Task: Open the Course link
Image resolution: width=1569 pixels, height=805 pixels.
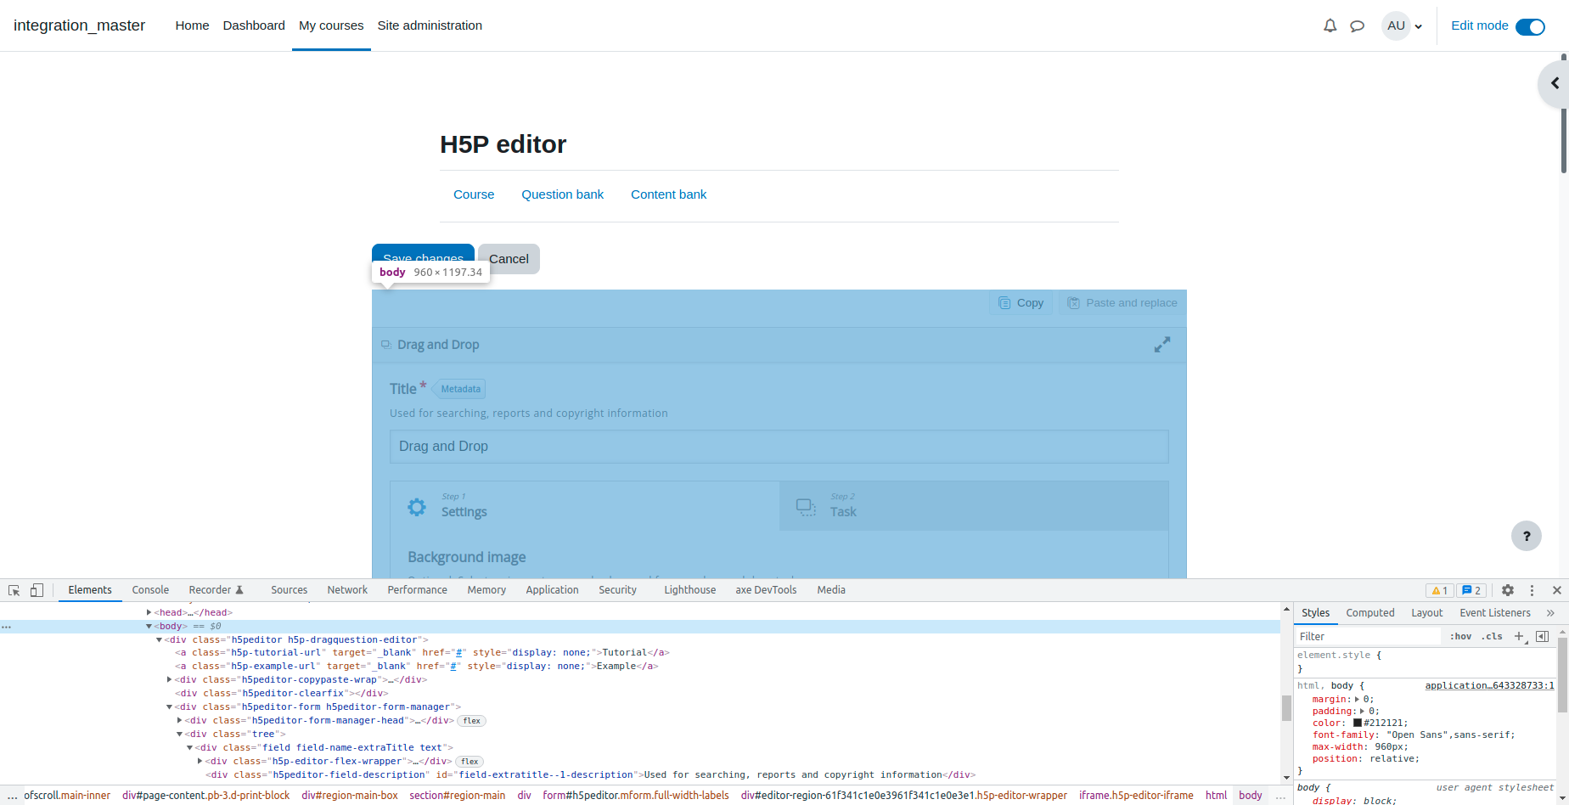Action: point(474,194)
